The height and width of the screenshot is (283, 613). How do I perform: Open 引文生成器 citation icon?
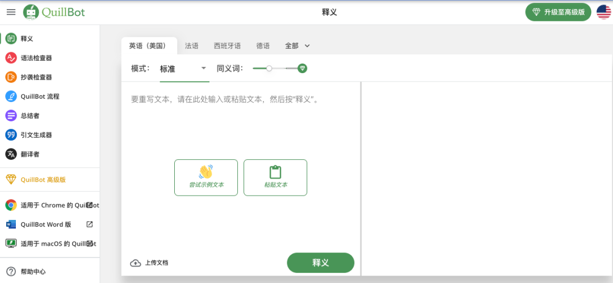pos(11,135)
